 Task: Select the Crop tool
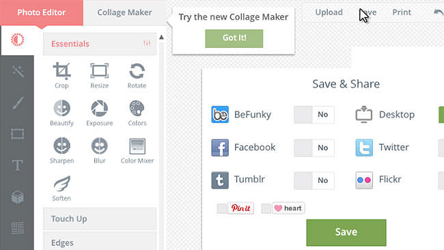[61, 75]
